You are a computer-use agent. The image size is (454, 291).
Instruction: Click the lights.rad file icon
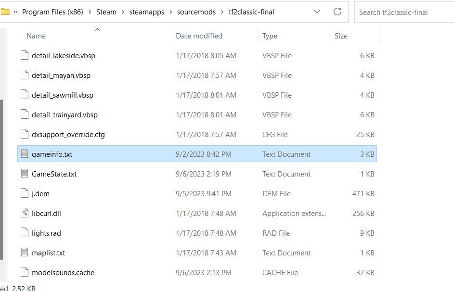coord(25,233)
